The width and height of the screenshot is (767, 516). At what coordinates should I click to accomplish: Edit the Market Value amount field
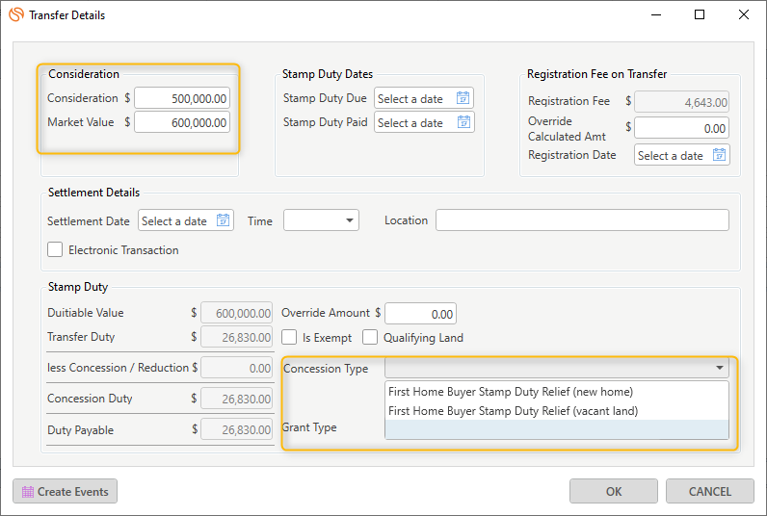point(182,122)
